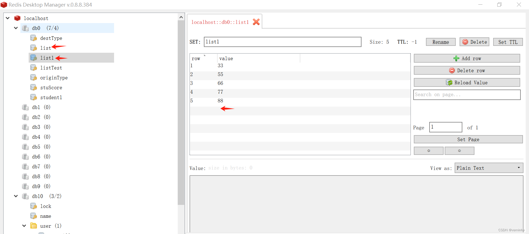Collapse the db10 database node

point(16,196)
